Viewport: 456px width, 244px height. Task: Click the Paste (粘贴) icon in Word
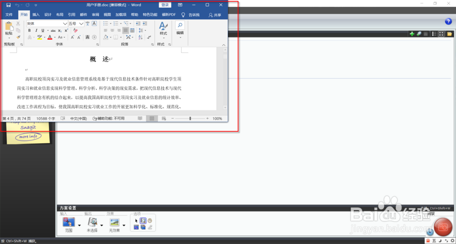click(x=9, y=26)
